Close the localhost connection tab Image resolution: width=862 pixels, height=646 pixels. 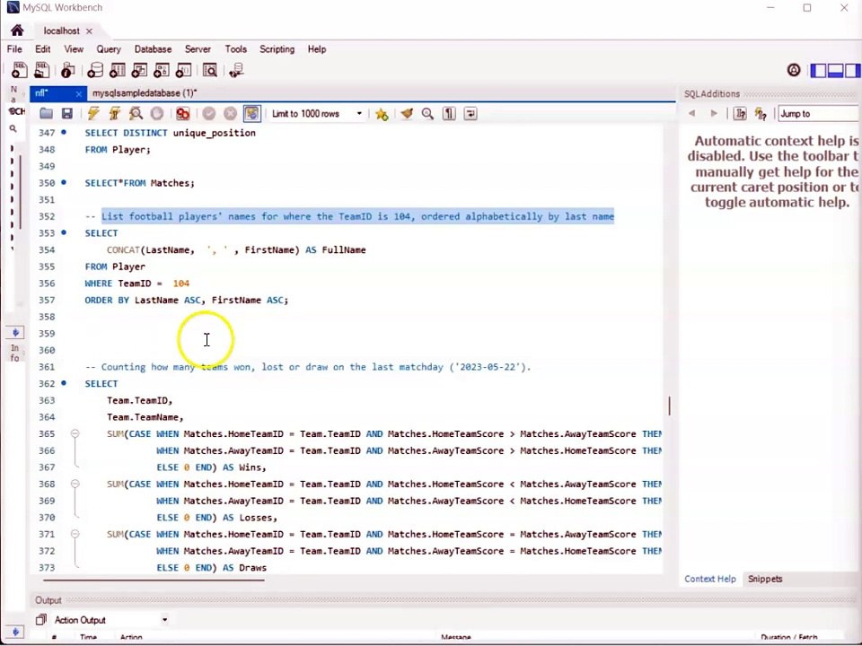click(x=89, y=31)
